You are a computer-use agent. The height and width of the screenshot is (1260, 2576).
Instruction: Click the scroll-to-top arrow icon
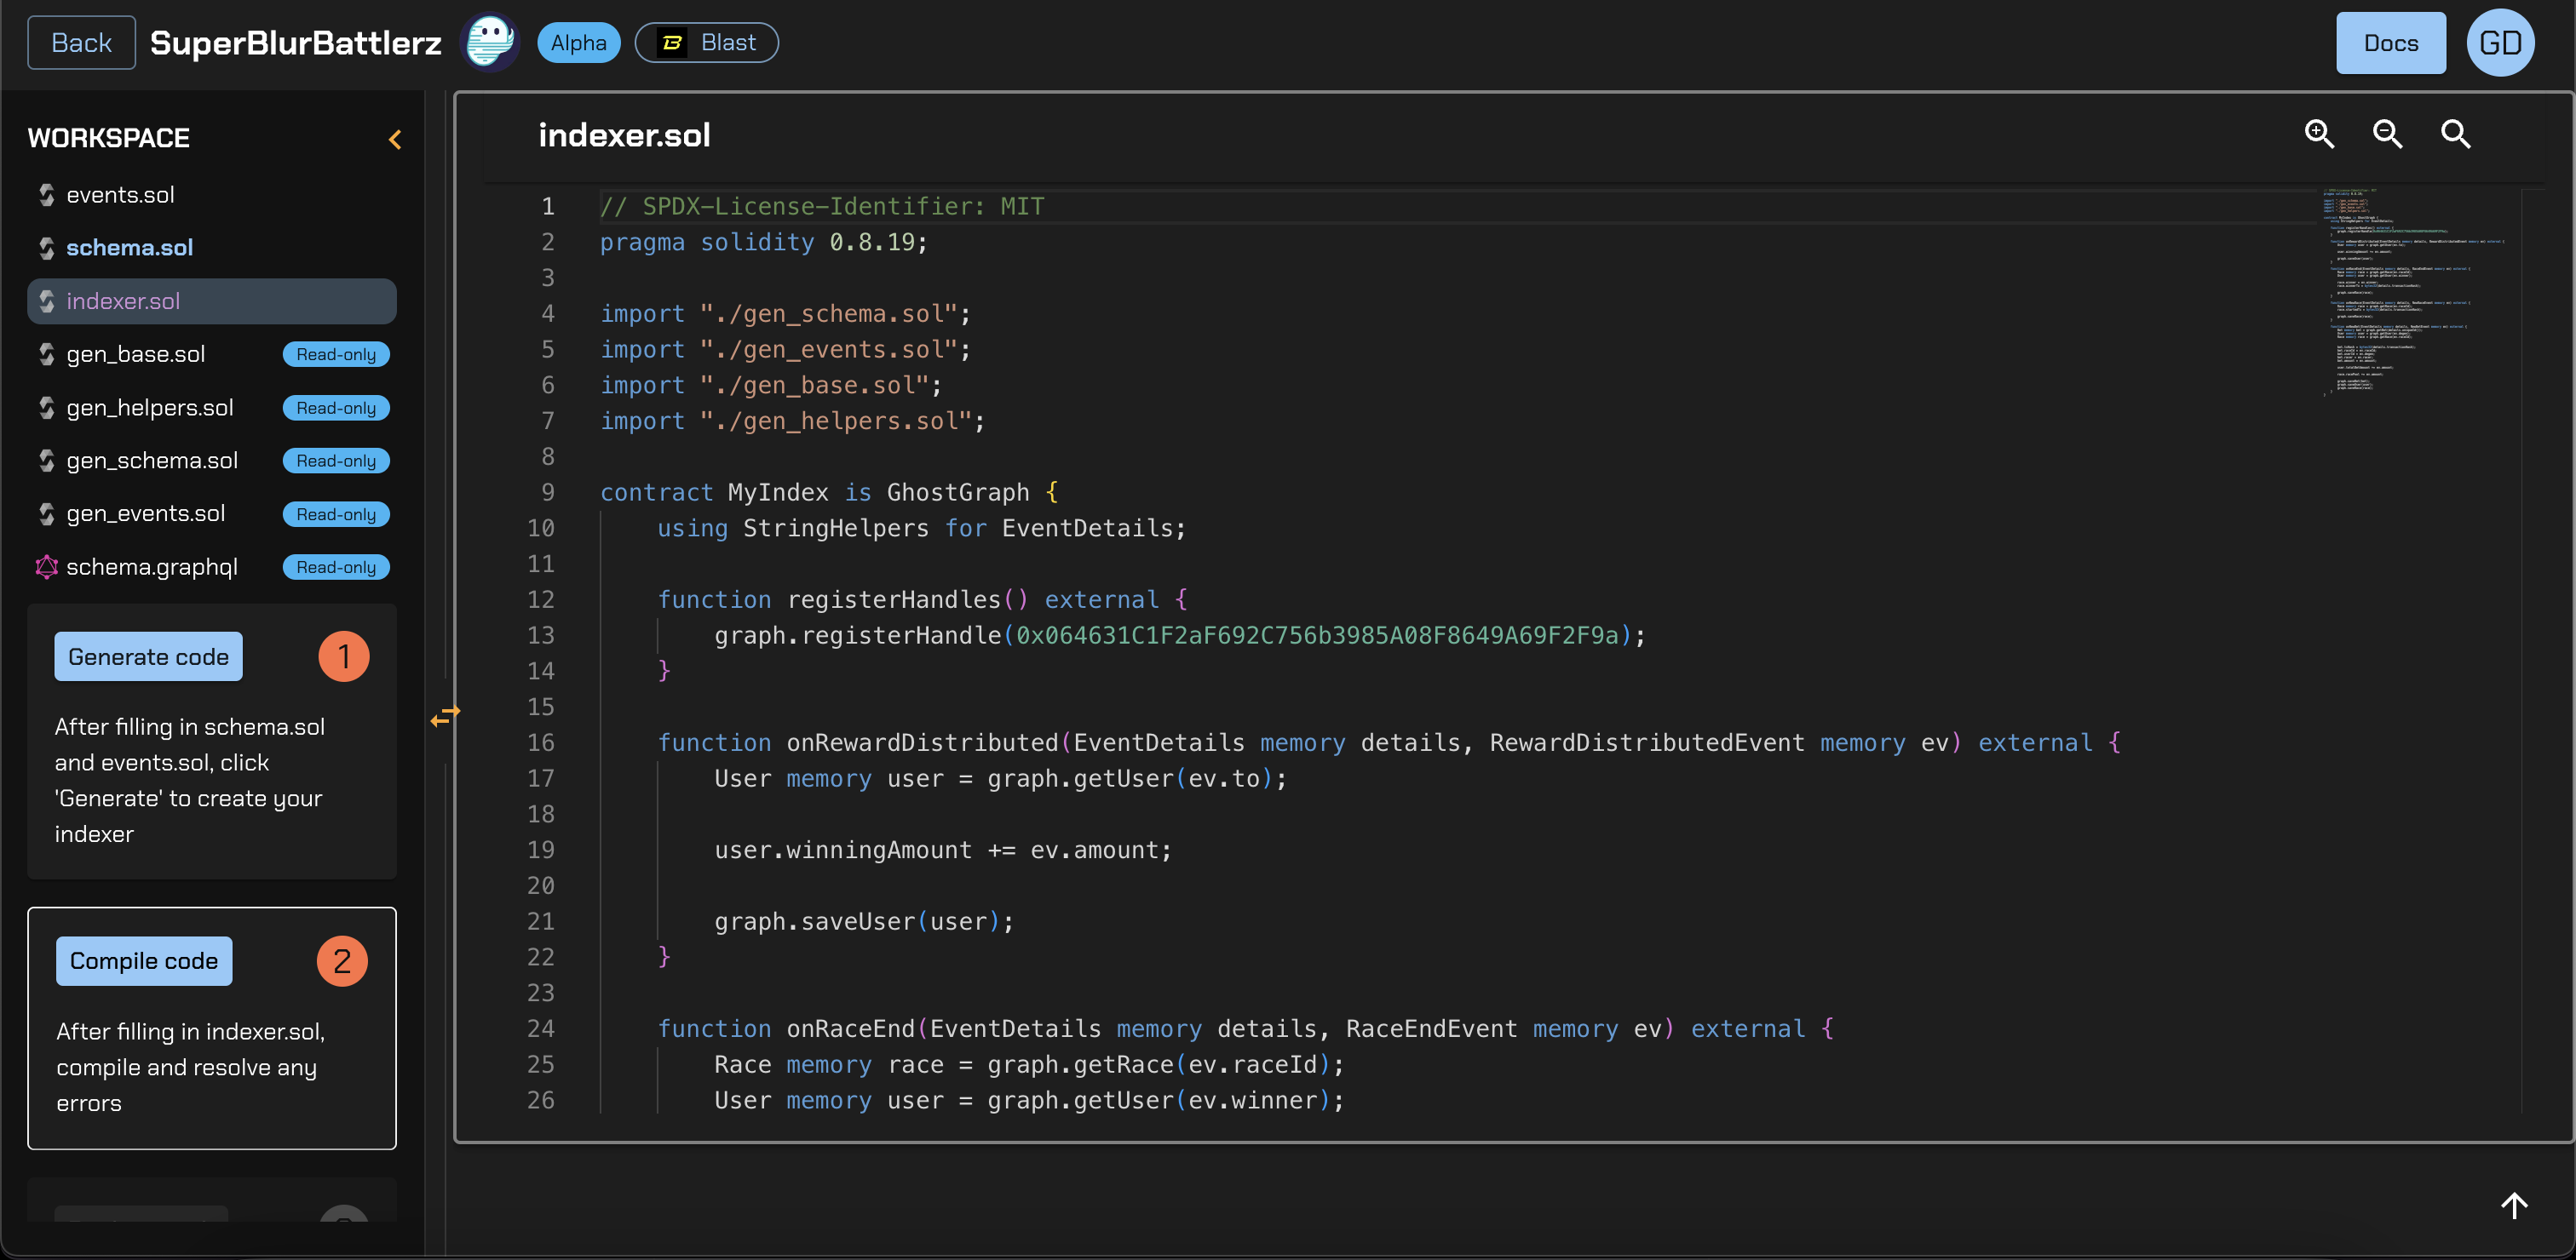2513,1205
